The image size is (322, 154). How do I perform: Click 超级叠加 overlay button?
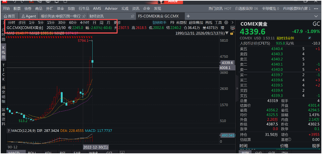pyautogui.click(x=196, y=23)
